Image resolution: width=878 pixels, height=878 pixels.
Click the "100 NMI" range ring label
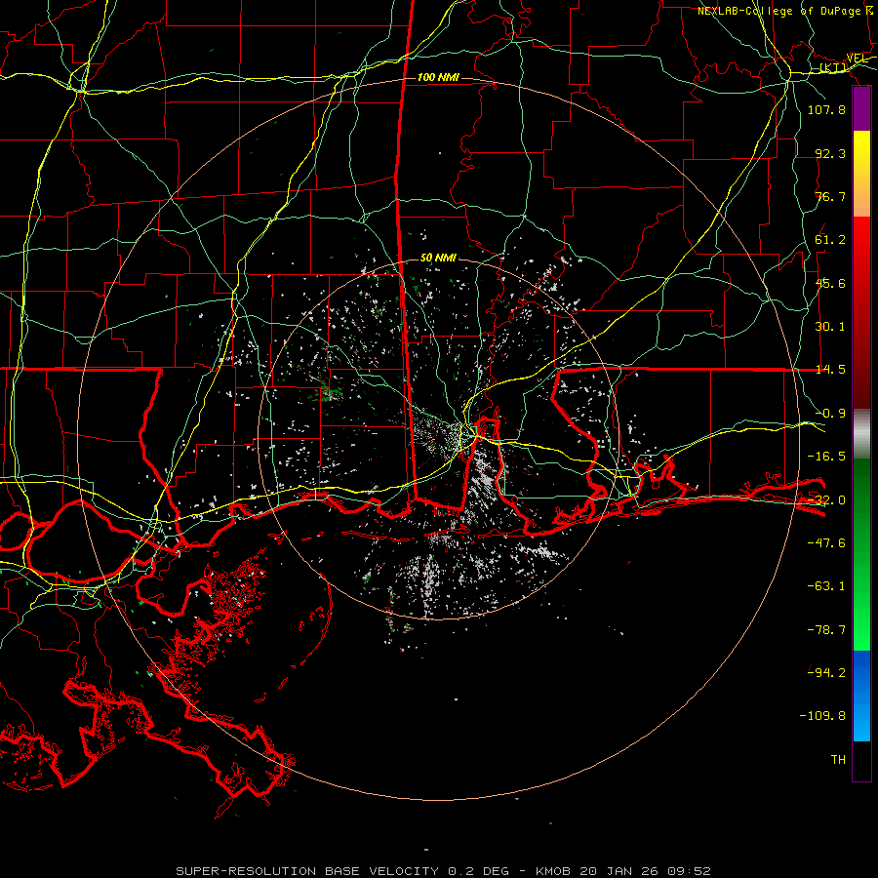(438, 77)
